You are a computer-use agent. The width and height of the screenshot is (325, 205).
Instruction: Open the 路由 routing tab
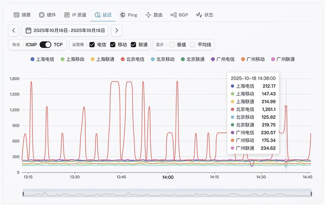pos(154,15)
